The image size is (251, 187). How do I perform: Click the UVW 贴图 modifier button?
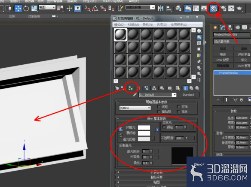[223, 60]
